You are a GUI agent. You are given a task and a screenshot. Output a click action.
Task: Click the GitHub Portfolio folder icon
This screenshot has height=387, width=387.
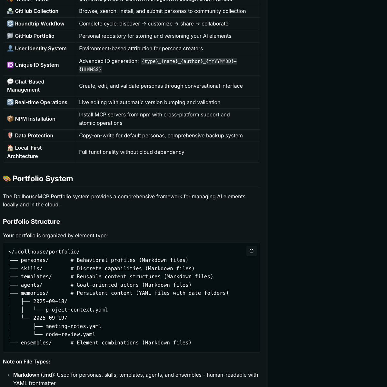10,36
